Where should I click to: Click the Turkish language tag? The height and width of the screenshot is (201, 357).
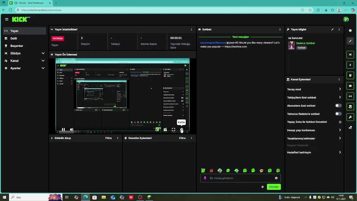coord(301,48)
